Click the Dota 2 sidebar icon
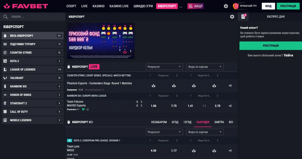 point(5,61)
